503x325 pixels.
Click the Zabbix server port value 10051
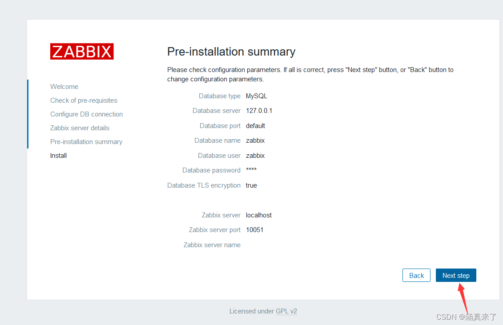click(255, 229)
